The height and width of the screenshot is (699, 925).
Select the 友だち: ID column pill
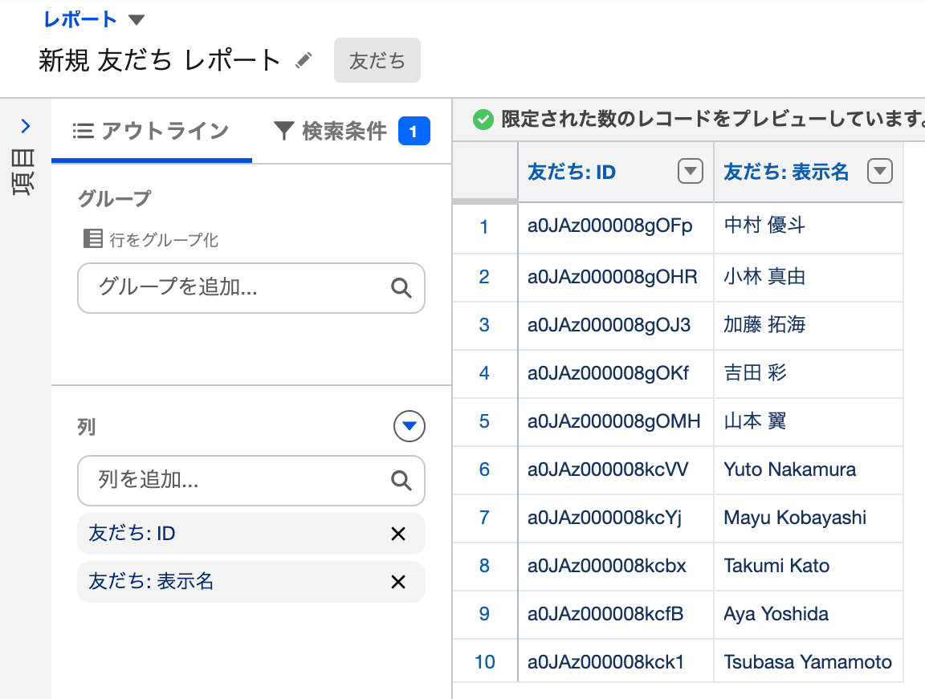(251, 534)
